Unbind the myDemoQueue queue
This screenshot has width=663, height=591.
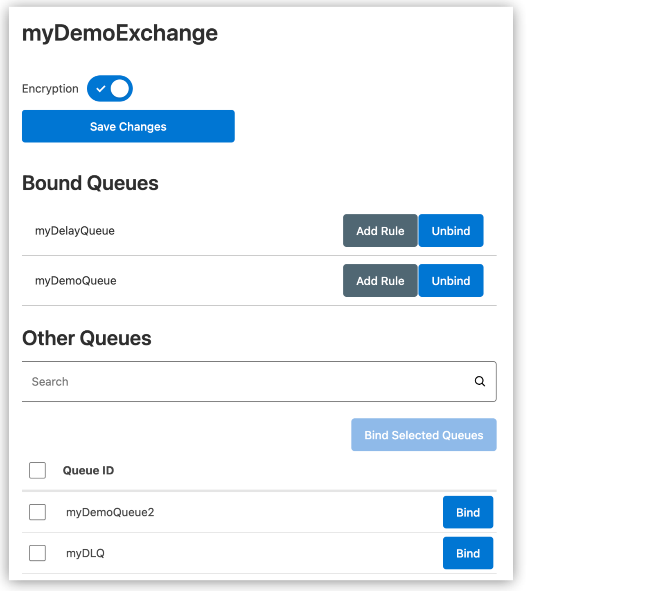450,280
